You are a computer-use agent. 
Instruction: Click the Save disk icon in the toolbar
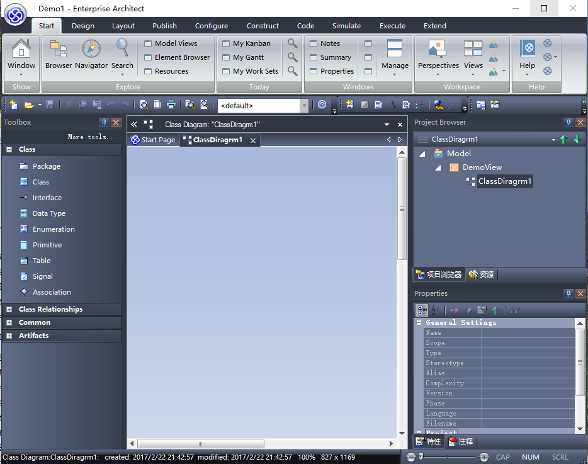pyautogui.click(x=50, y=105)
